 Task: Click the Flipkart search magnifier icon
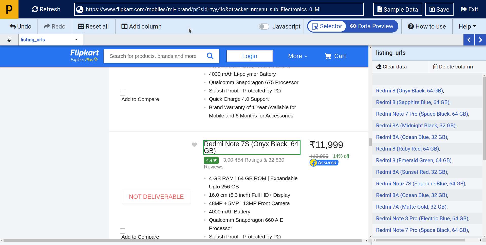coord(210,56)
